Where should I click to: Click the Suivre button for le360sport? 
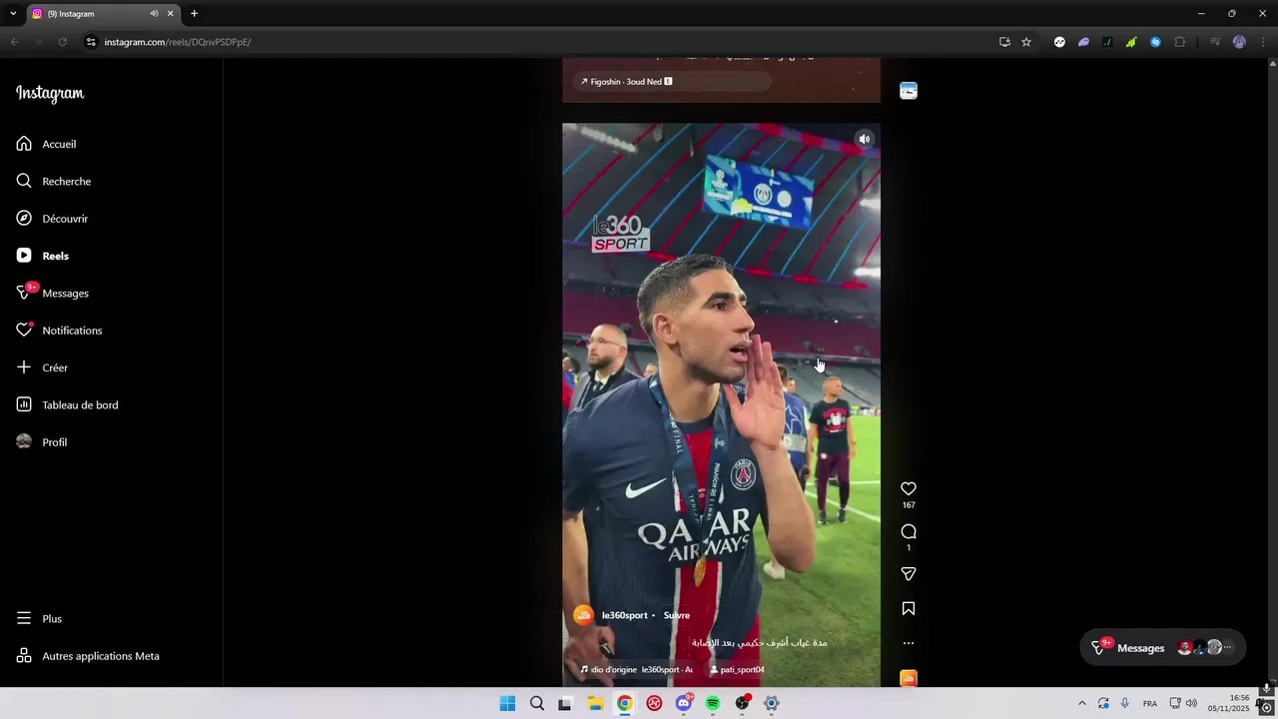tap(677, 615)
